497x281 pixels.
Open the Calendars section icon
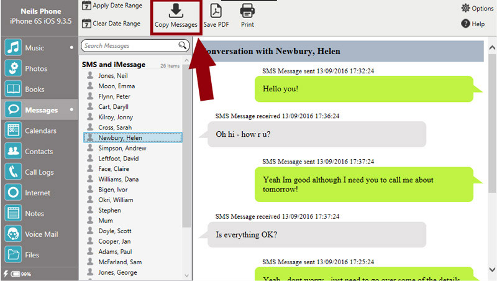13,131
